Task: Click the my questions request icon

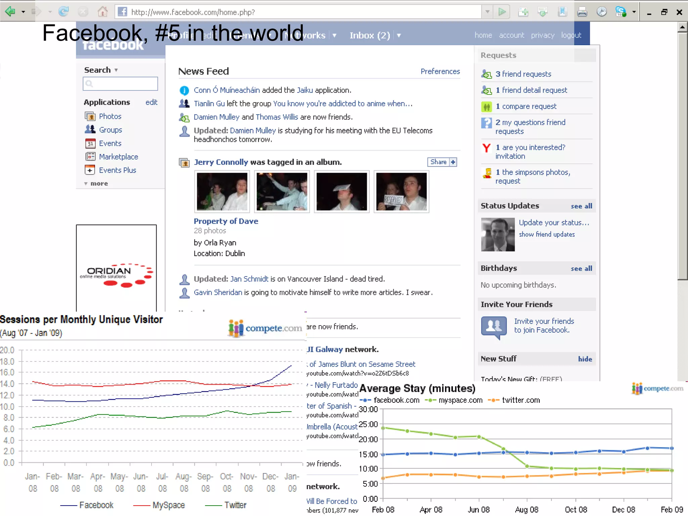Action: pos(486,123)
